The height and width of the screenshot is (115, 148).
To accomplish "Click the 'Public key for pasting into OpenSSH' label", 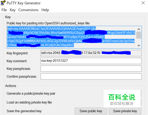I will (48, 23).
